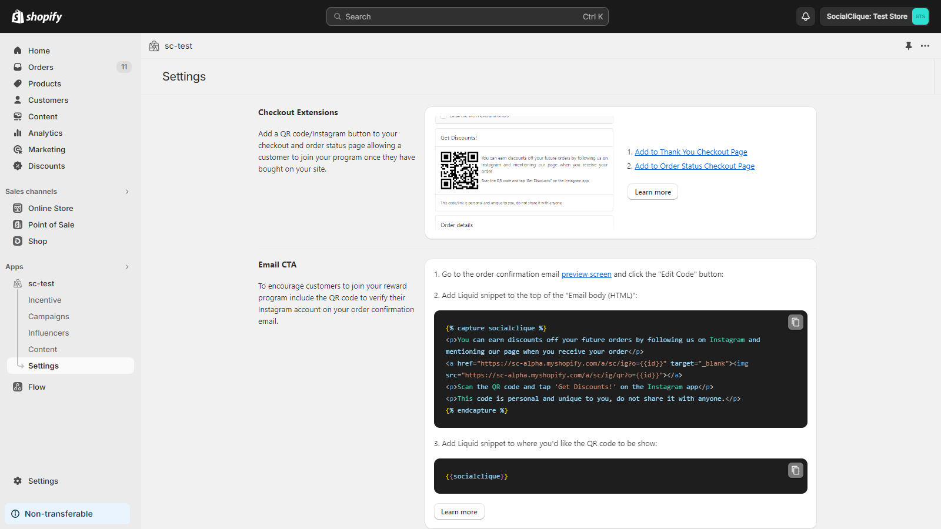Click Learn more in Email CTA

459,512
